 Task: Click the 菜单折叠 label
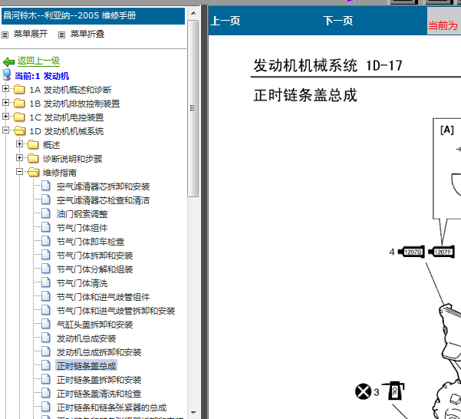(x=87, y=34)
